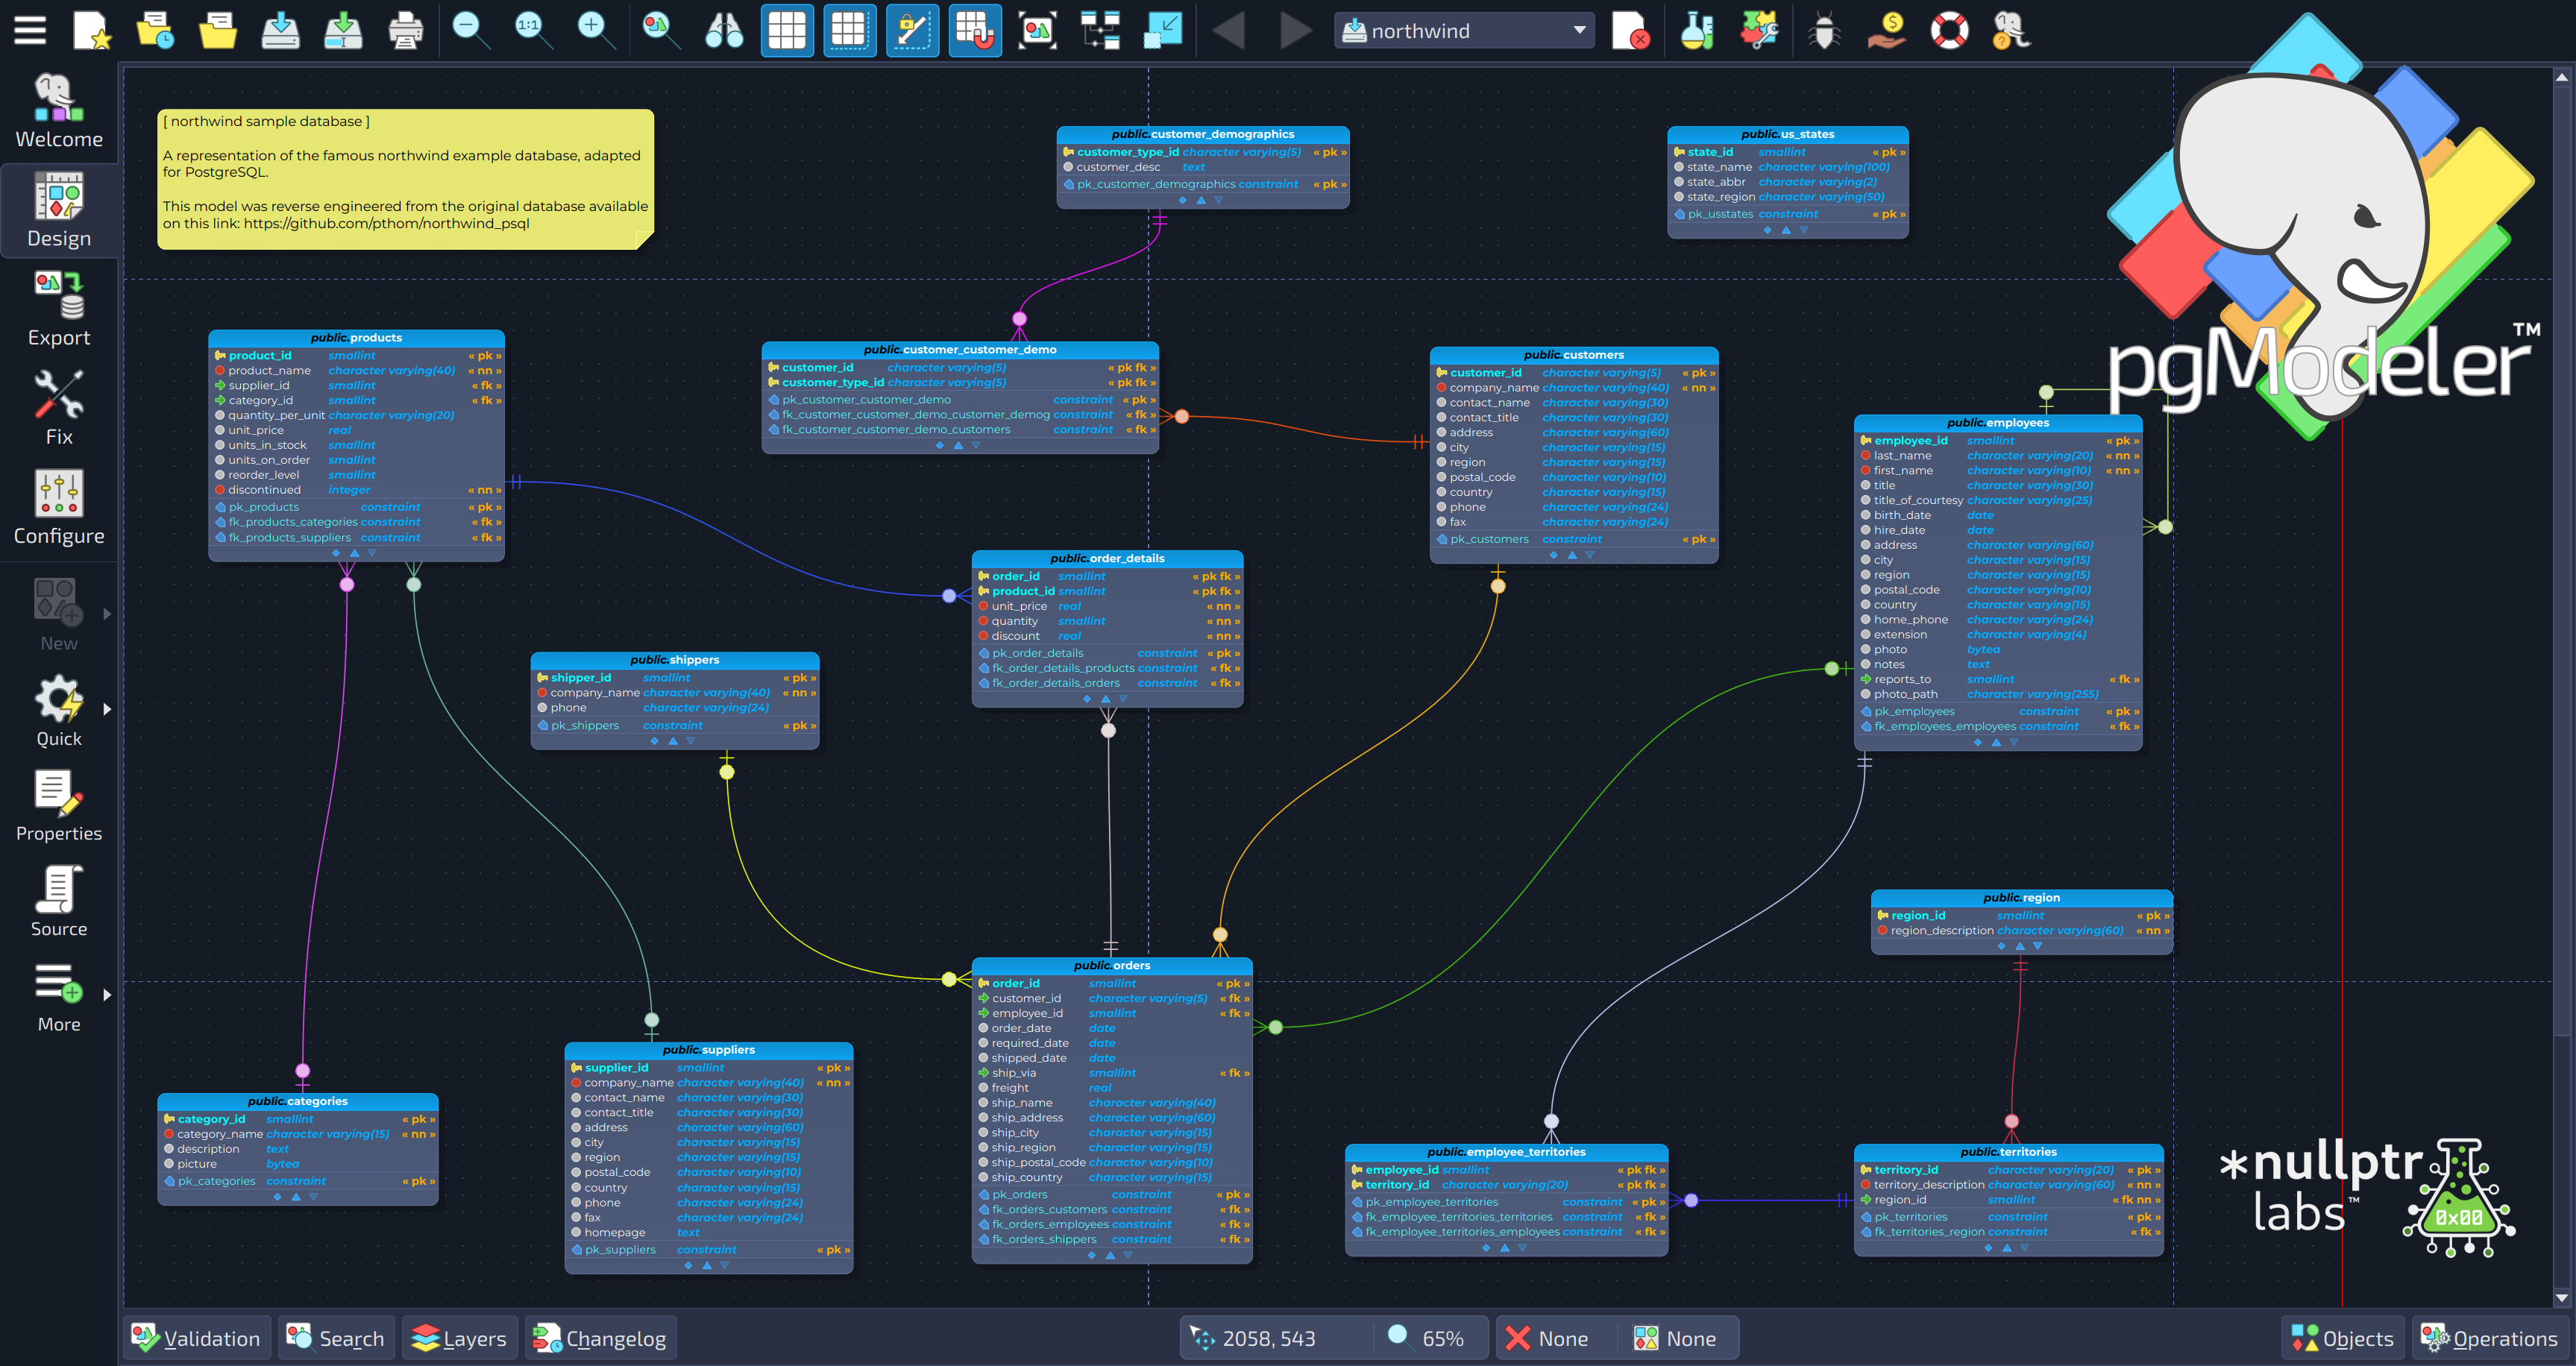
Task: Toggle the Layers panel
Action: tap(460, 1338)
